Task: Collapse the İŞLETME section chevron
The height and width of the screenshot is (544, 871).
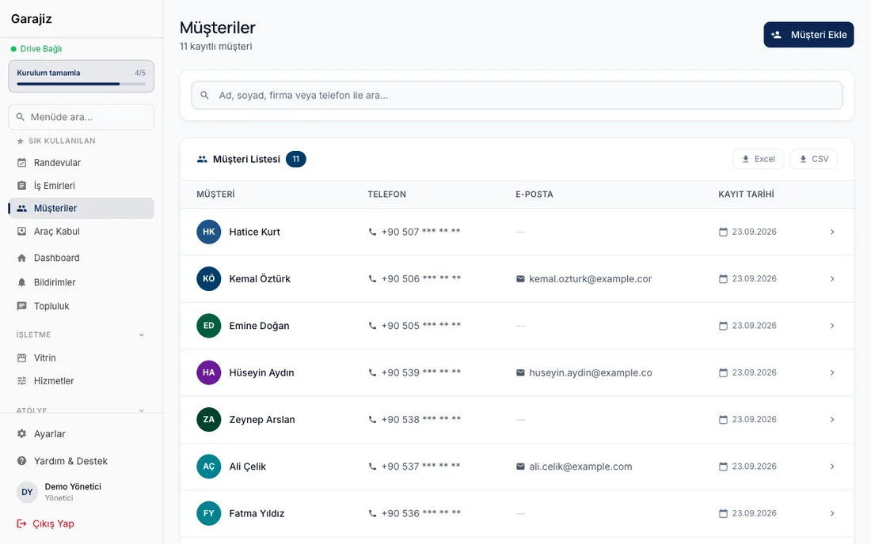Action: click(x=141, y=335)
